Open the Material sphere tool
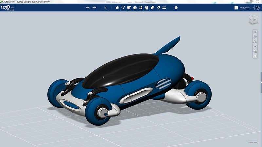 tap(176, 8)
